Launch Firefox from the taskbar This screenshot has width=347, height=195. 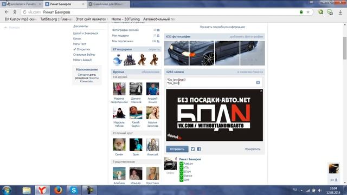(58, 190)
